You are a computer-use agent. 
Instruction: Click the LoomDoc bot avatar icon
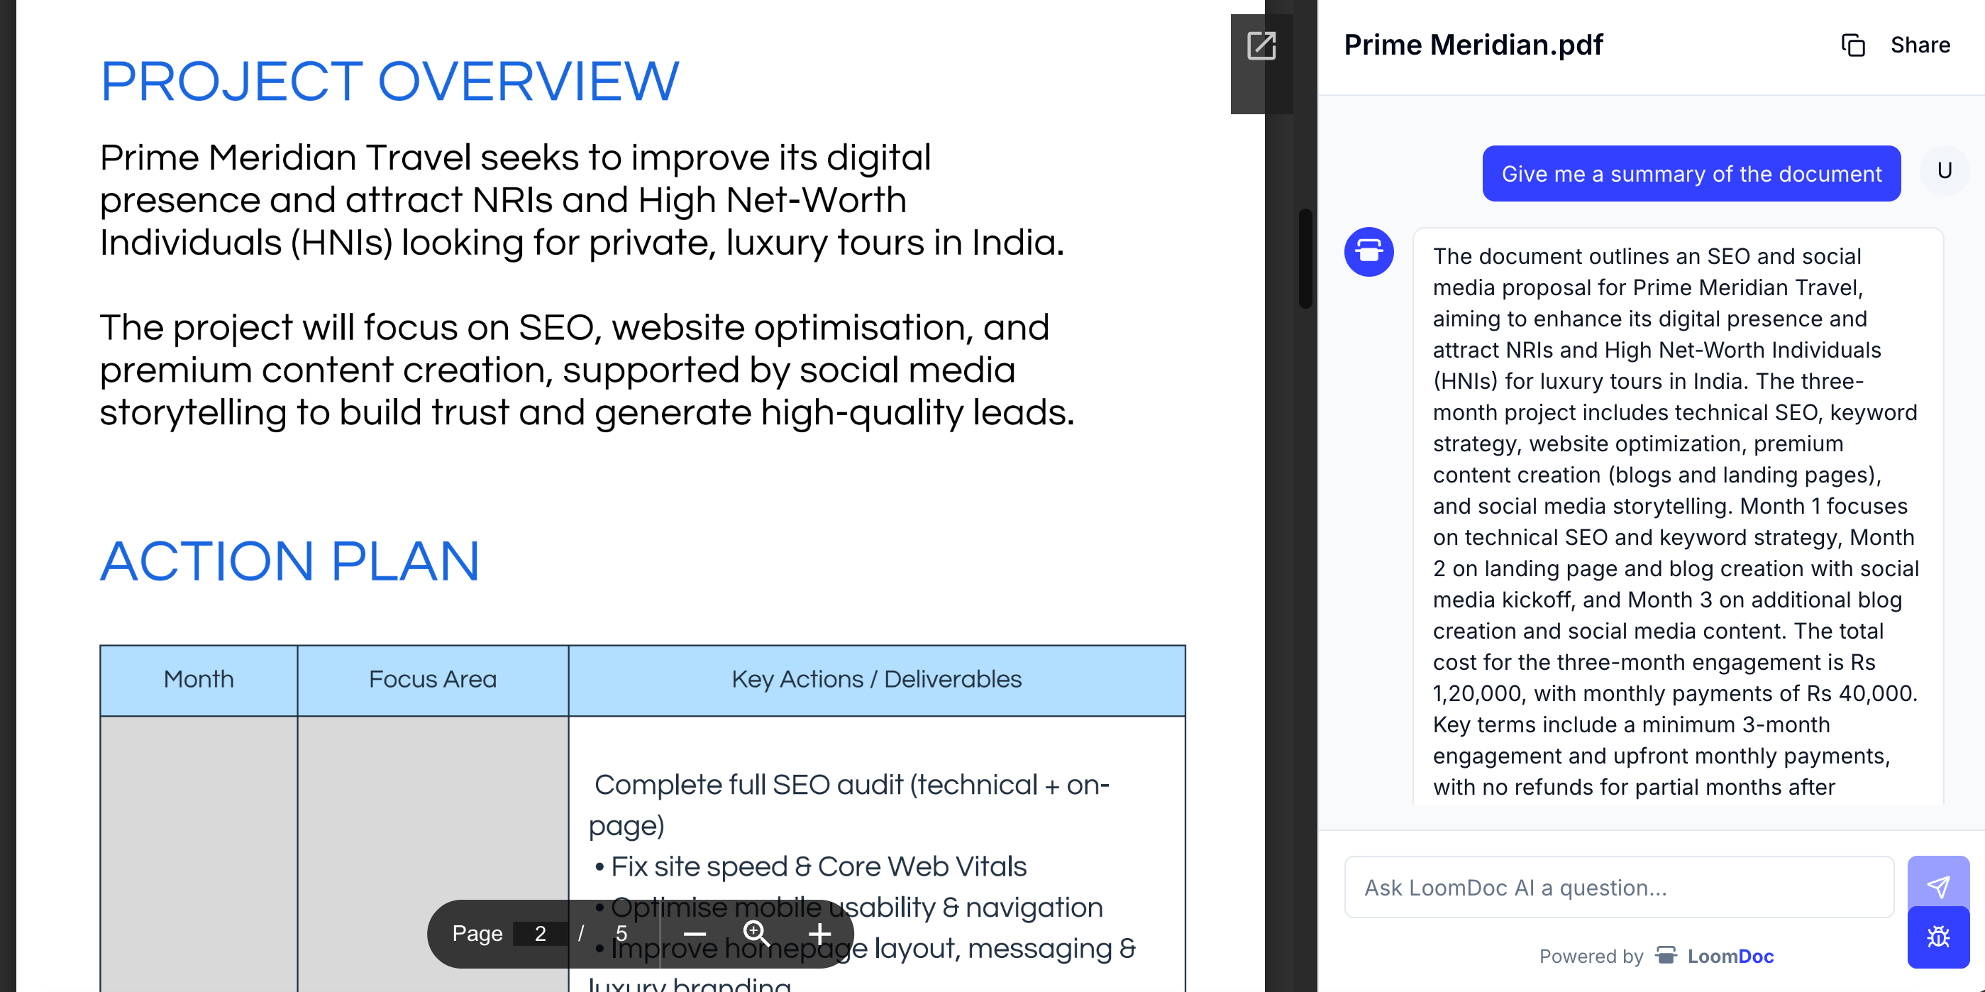(x=1369, y=251)
